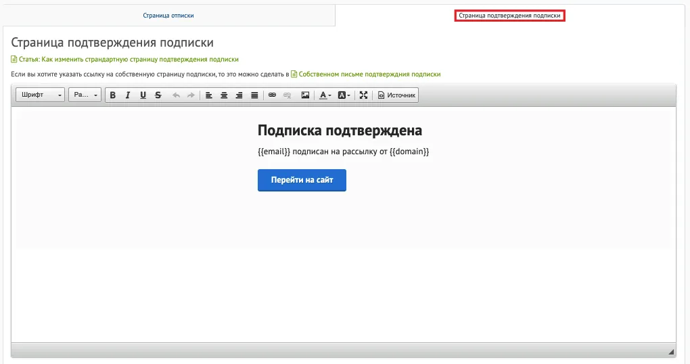This screenshot has height=364, width=690.
Task: Open the Шрифт font dropdown
Action: 40,95
